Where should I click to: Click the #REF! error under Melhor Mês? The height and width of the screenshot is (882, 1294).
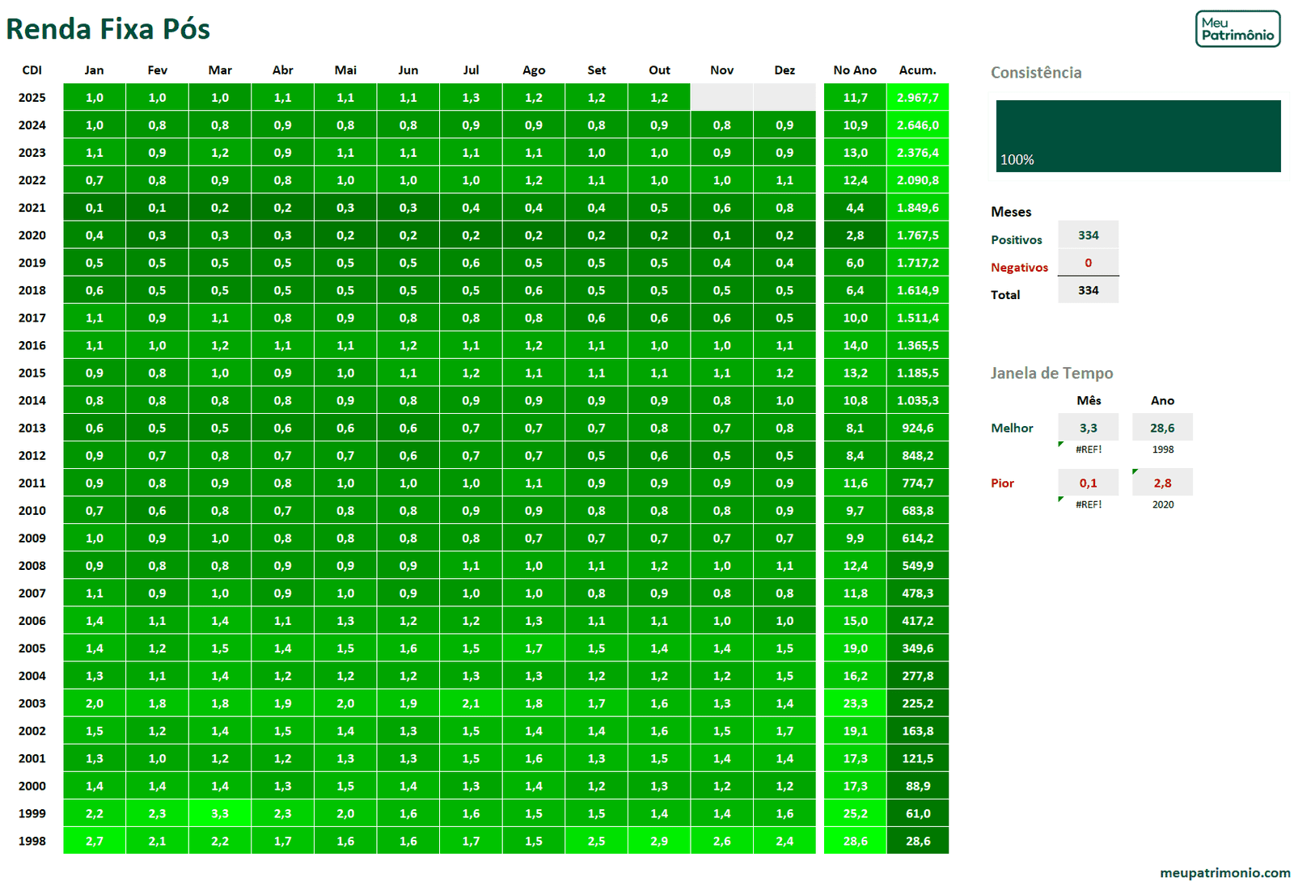pyautogui.click(x=1088, y=449)
